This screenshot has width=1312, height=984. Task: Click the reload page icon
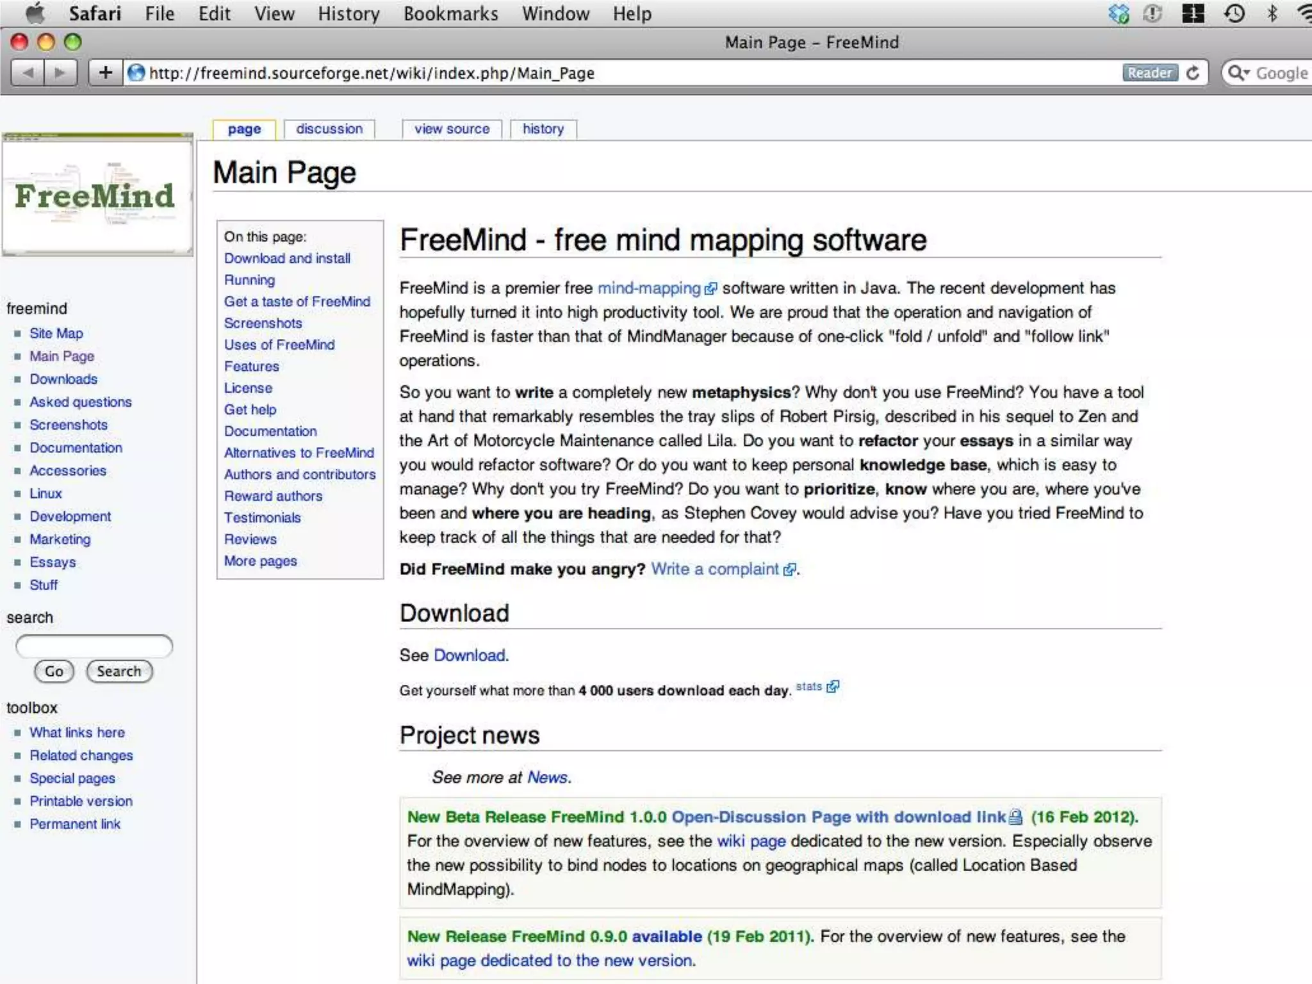(1193, 73)
